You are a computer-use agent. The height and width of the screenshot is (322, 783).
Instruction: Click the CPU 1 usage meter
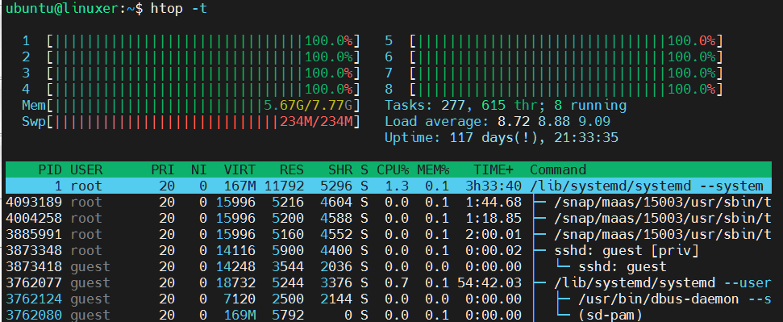191,41
